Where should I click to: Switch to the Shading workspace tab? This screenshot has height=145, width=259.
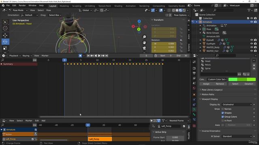pos(118,6)
